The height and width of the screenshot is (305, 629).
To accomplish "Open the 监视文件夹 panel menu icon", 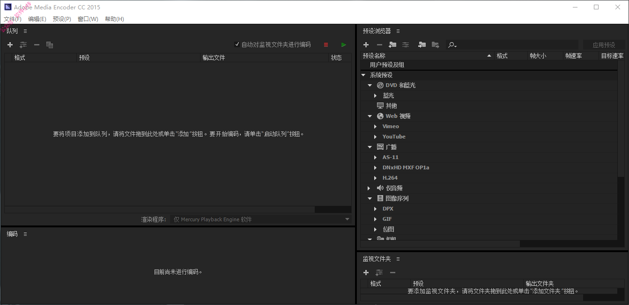I will (x=398, y=259).
